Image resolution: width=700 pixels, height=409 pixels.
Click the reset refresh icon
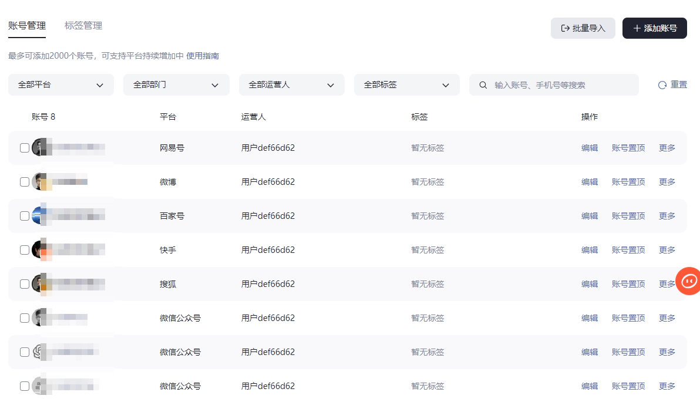[662, 85]
